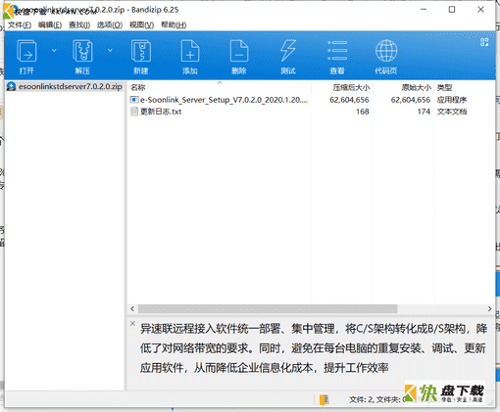Click the View (查看) list icon

337,51
